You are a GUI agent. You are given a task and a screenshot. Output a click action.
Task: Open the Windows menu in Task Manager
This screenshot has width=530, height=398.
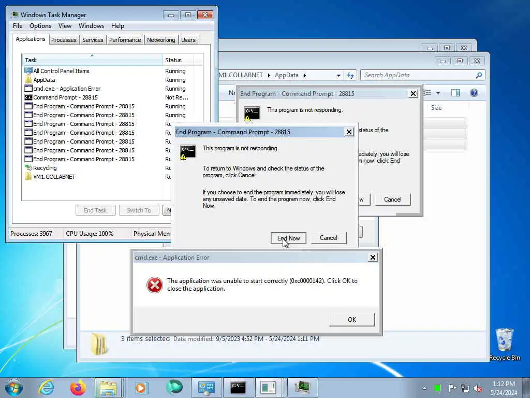[91, 26]
